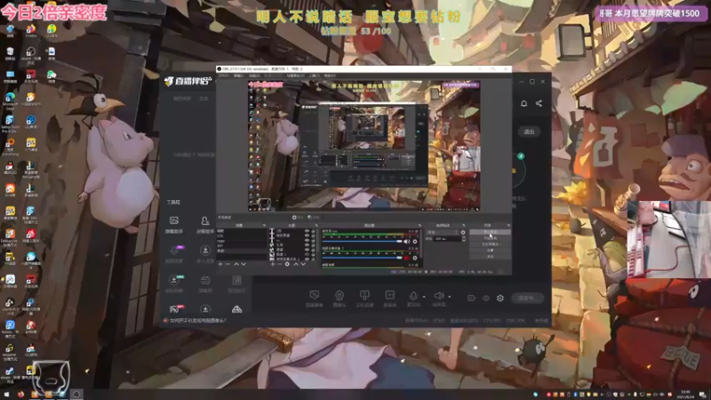Toggle visibility eye of second OBS source row
Viewport: 711px width, 400px height.
(307, 236)
